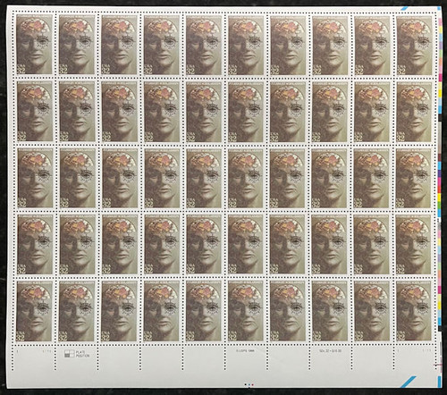Viewport: 447px width, 395px height.
Task: Select the stamp in the top-right corner
Action: coord(414,45)
